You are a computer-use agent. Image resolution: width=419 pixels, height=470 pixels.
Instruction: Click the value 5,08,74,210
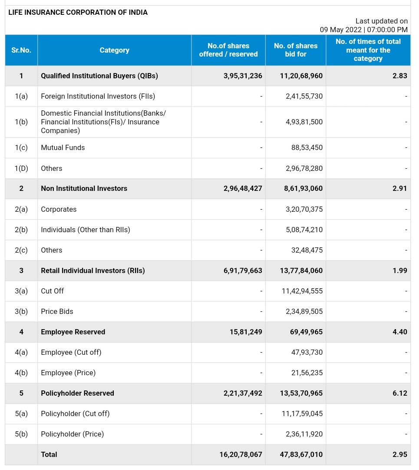304,230
